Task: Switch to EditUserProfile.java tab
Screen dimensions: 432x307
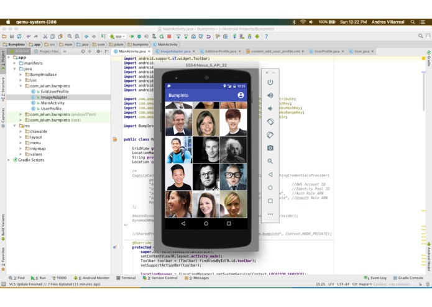Action: [221, 51]
